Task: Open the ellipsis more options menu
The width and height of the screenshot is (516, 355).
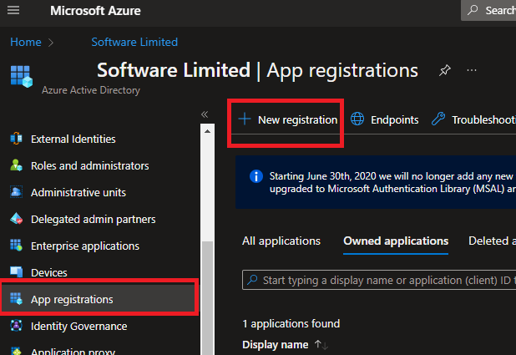Action: [473, 70]
